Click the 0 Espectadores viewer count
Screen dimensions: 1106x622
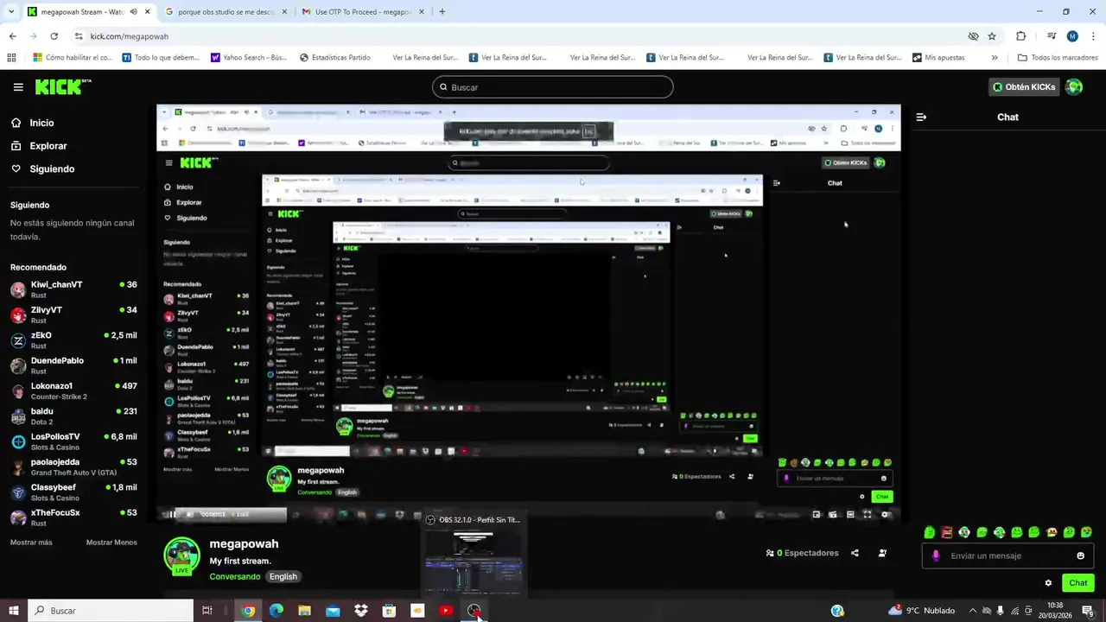click(802, 553)
